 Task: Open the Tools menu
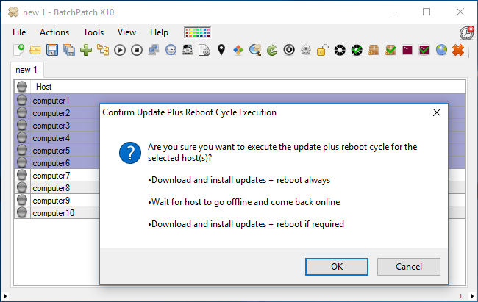pos(93,32)
